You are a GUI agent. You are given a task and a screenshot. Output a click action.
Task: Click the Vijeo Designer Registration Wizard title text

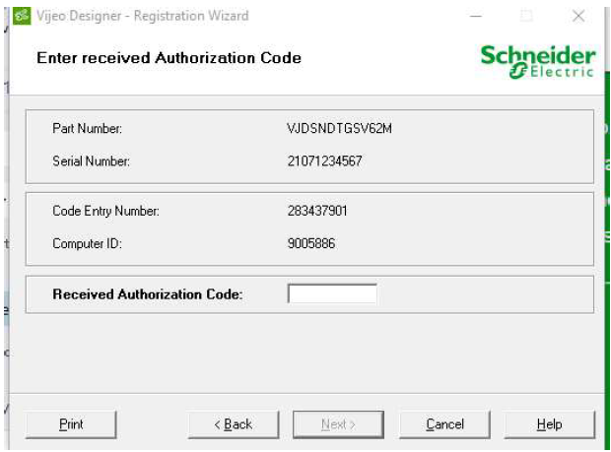coord(142,16)
